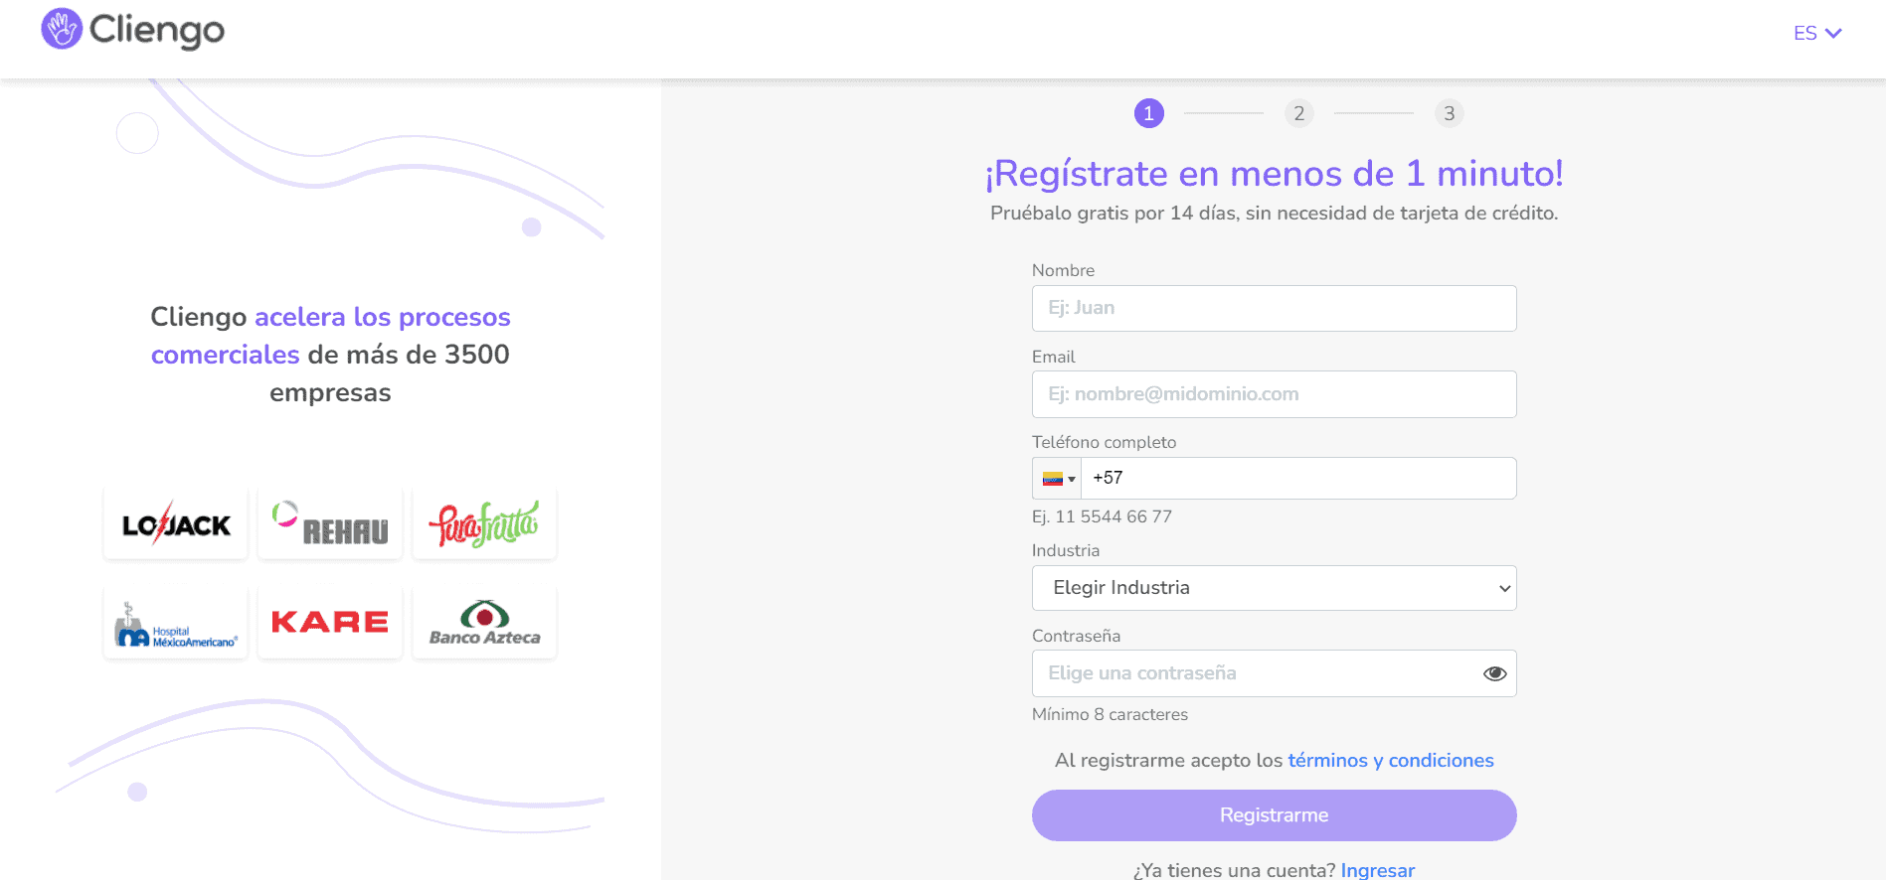This screenshot has height=880, width=1886.
Task: Open the términos y condiciones link
Action: coord(1390,761)
